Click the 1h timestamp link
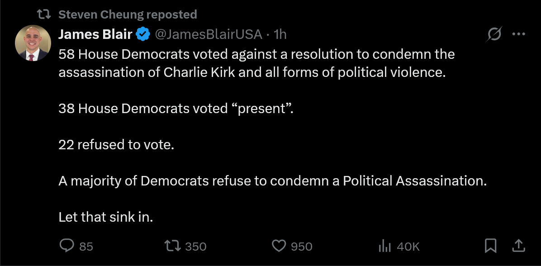Image resolution: width=541 pixels, height=266 pixels. tap(280, 34)
